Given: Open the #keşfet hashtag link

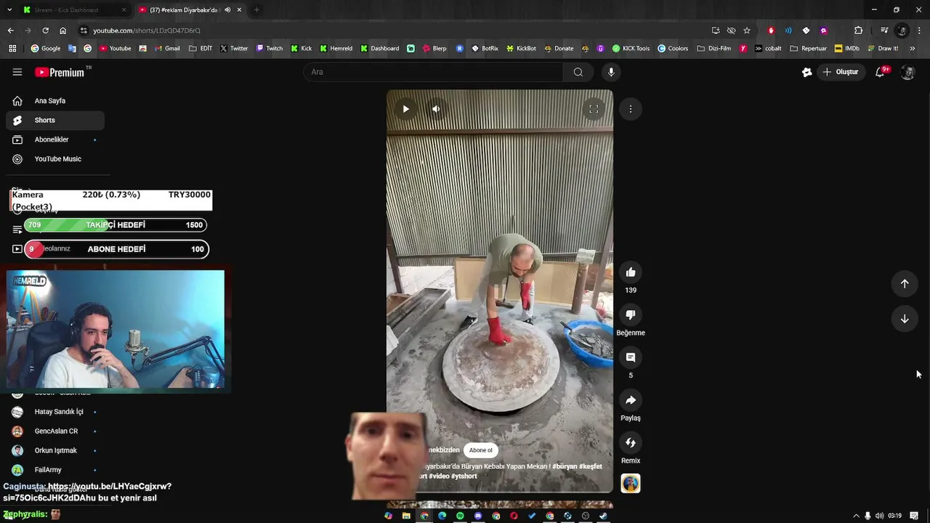Looking at the screenshot, I should point(591,466).
